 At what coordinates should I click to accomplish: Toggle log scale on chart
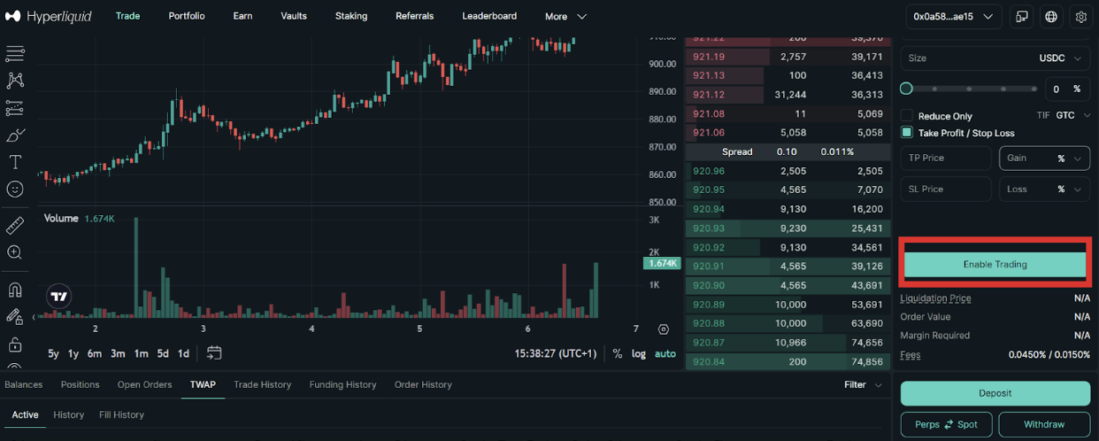[x=638, y=353]
